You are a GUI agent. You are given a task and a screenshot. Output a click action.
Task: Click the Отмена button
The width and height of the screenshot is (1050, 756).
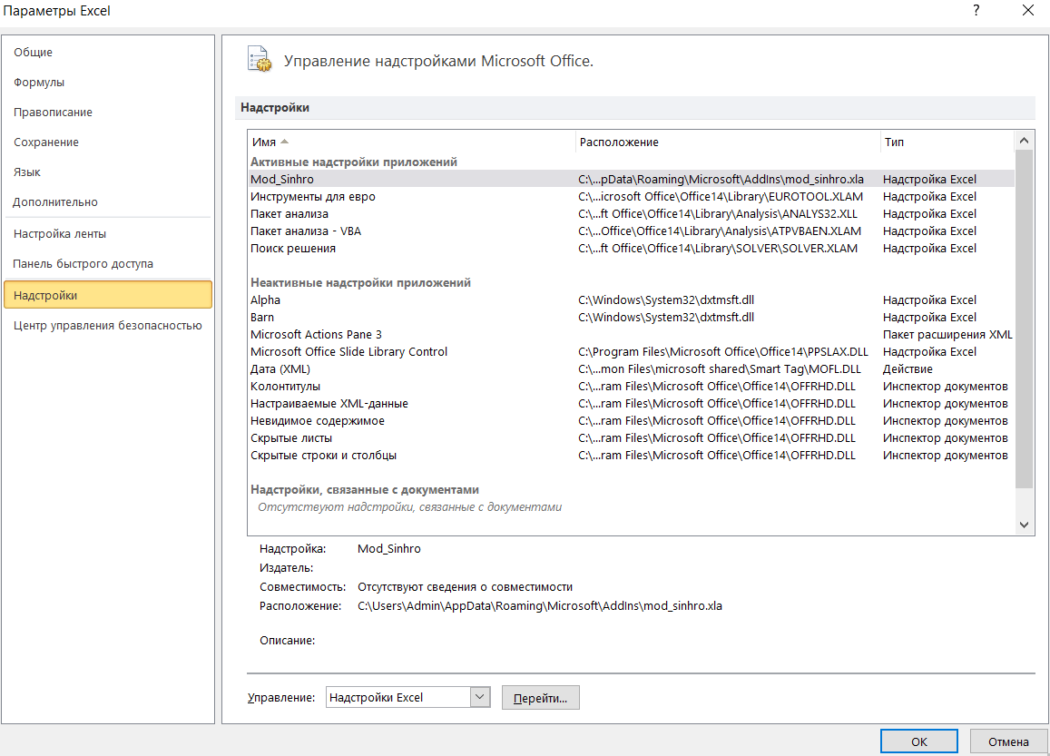pos(1008,741)
